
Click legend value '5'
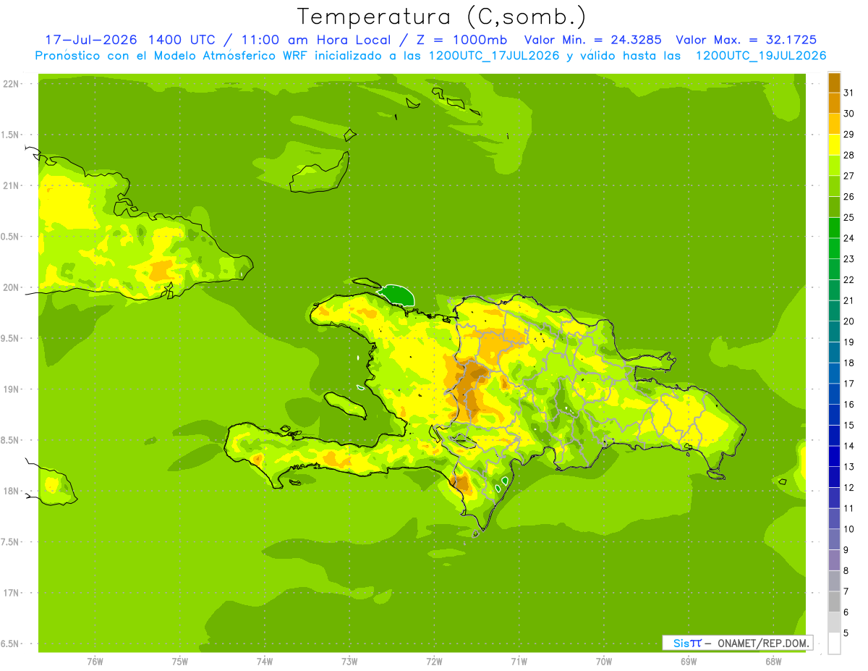(x=846, y=633)
